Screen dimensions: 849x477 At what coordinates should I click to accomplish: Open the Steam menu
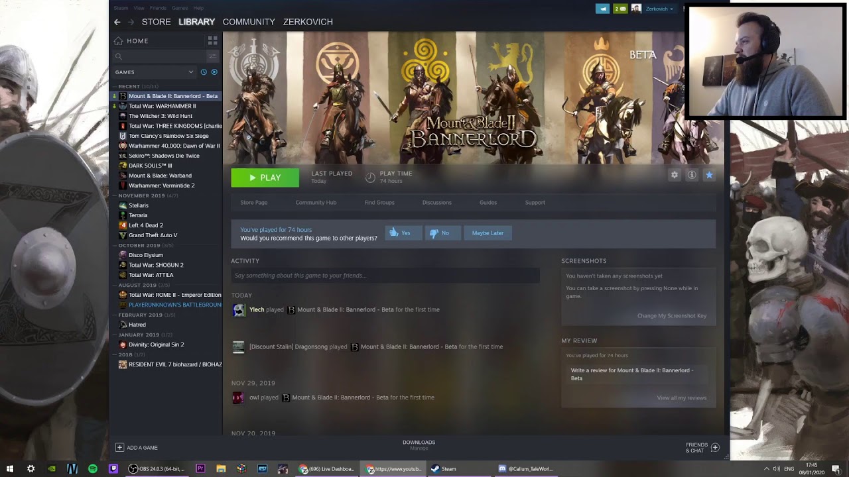coord(121,8)
